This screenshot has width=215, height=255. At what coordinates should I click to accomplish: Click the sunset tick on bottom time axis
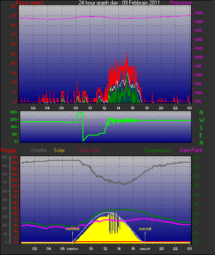coord(145,249)
